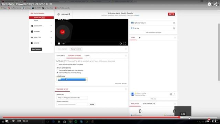Click the Analytics bar chart icon
The image size is (220, 124).
32,38
